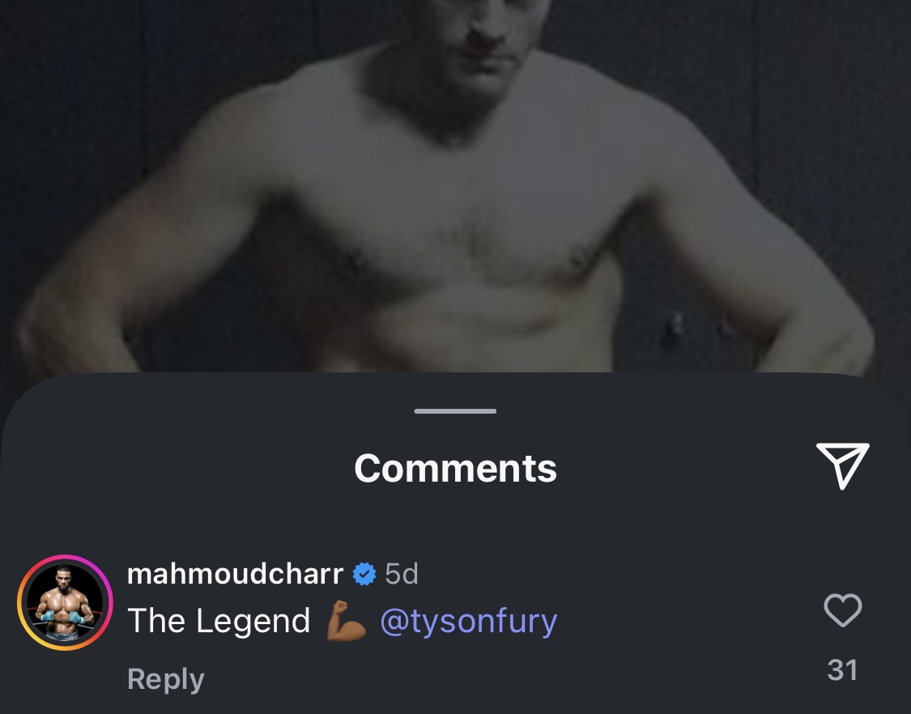The width and height of the screenshot is (911, 714).
Task: Open mahmoudcharr's story via the avatar
Action: tap(65, 602)
